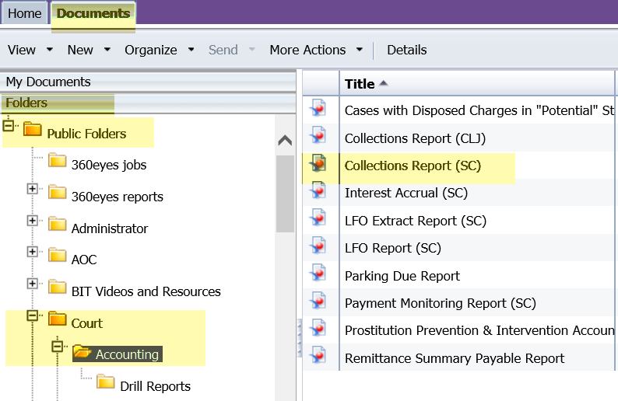Collapse the Public Folders tree node
The width and height of the screenshot is (618, 401).
click(x=9, y=126)
